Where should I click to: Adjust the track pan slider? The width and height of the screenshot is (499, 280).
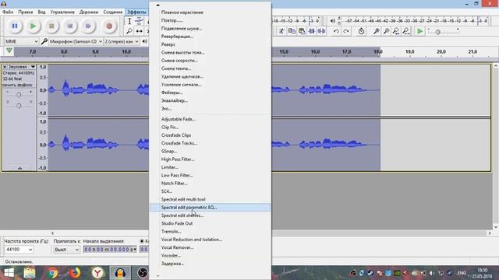point(19,105)
